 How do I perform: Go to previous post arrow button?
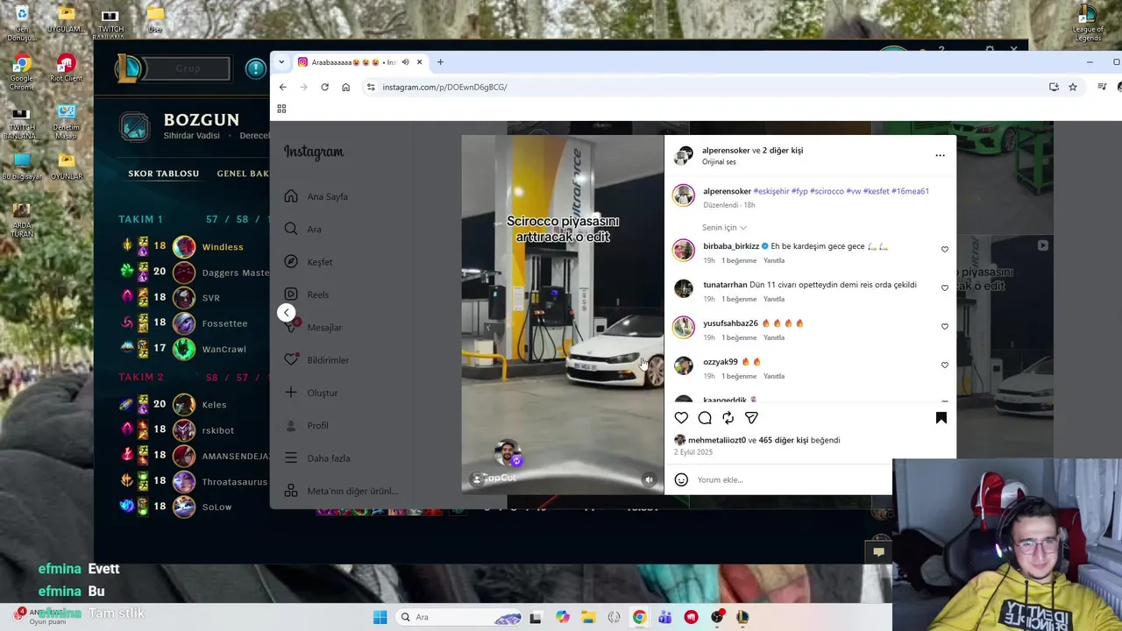(286, 313)
